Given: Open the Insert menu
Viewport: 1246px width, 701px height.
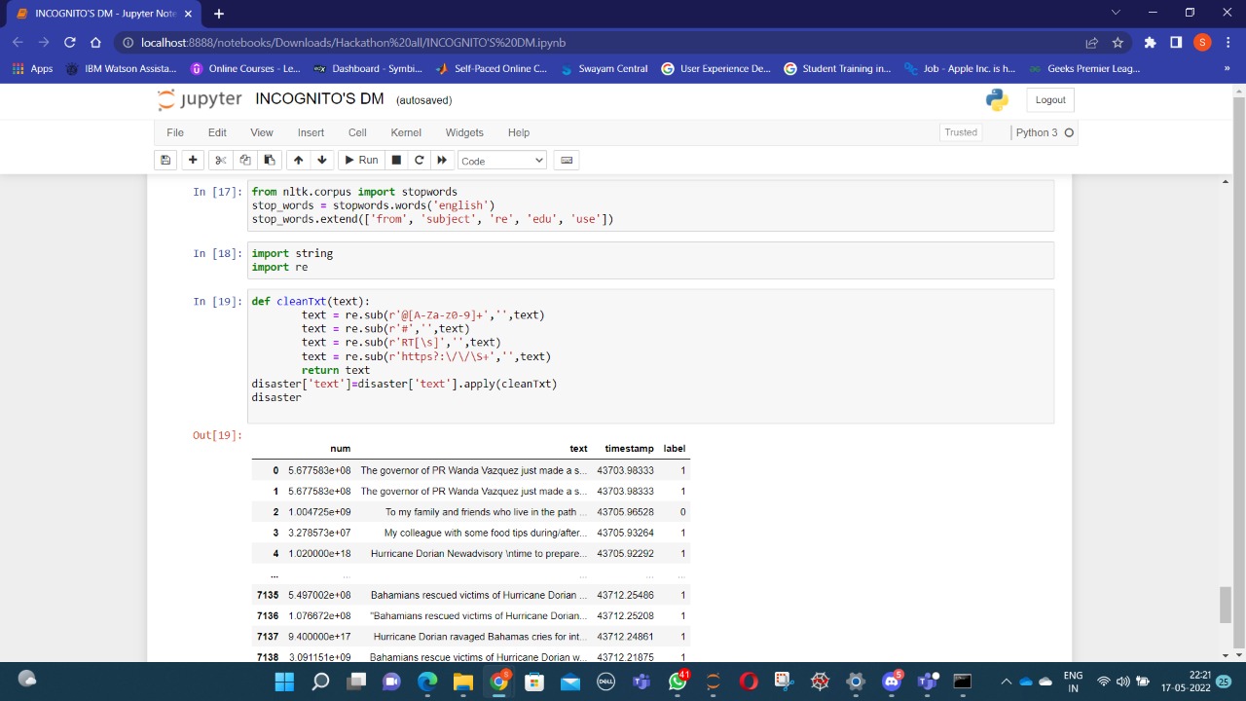Looking at the screenshot, I should (311, 132).
